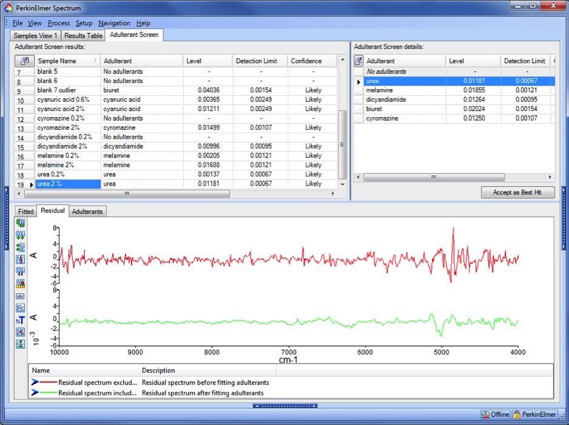Click right scroll arrow of results table

[333, 194]
